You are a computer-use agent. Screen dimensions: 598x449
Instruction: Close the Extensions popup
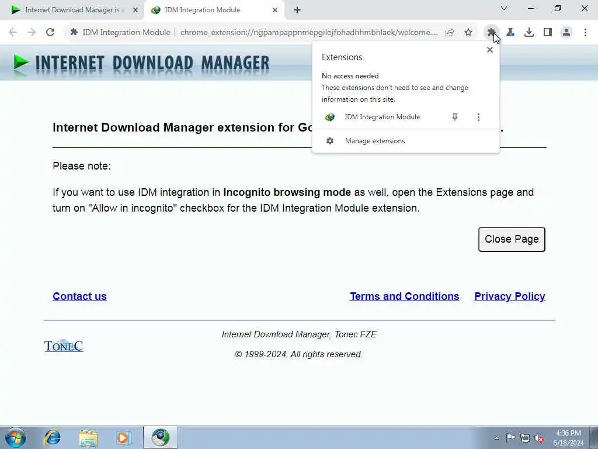pos(490,50)
